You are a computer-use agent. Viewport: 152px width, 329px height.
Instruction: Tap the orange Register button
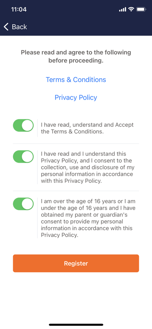pos(76,264)
